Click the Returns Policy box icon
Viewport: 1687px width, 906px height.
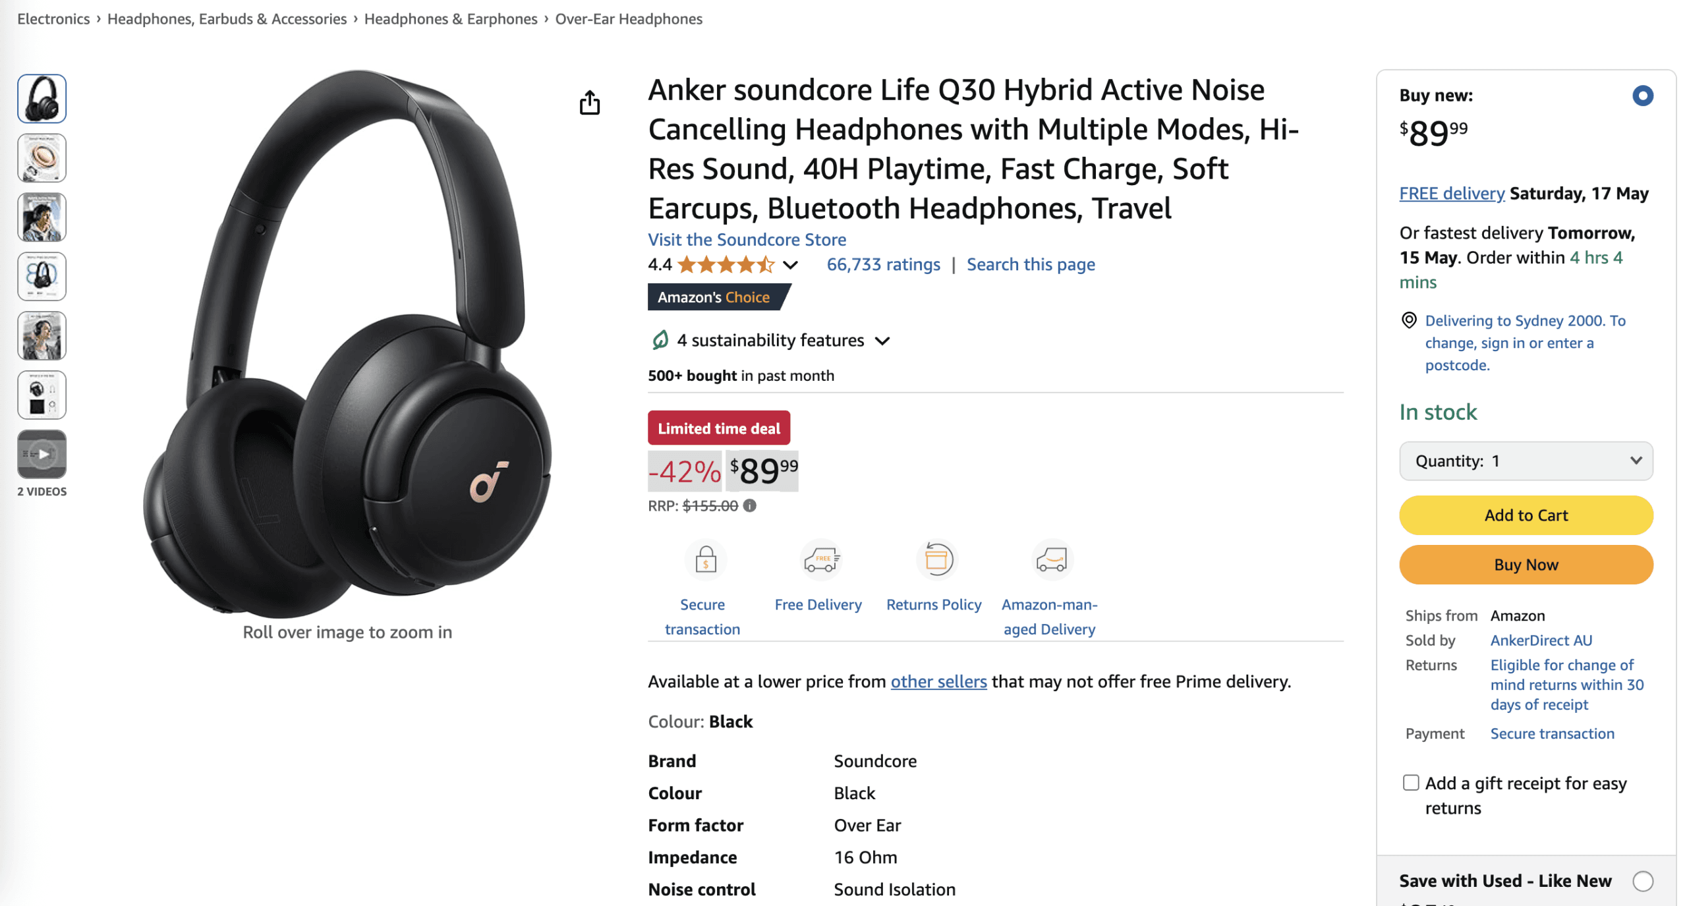click(936, 559)
